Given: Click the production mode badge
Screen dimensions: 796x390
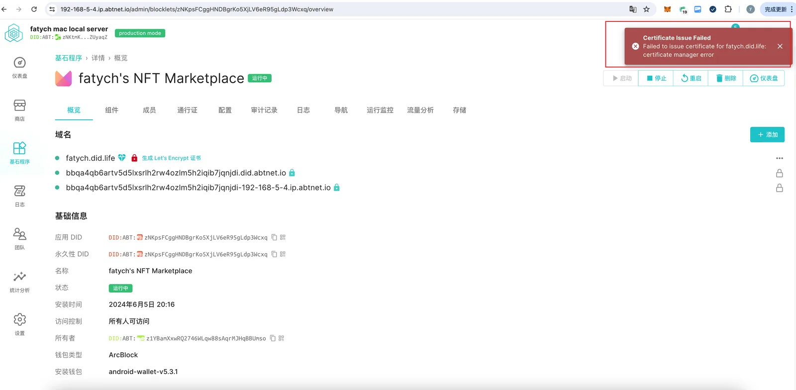Looking at the screenshot, I should tap(140, 33).
